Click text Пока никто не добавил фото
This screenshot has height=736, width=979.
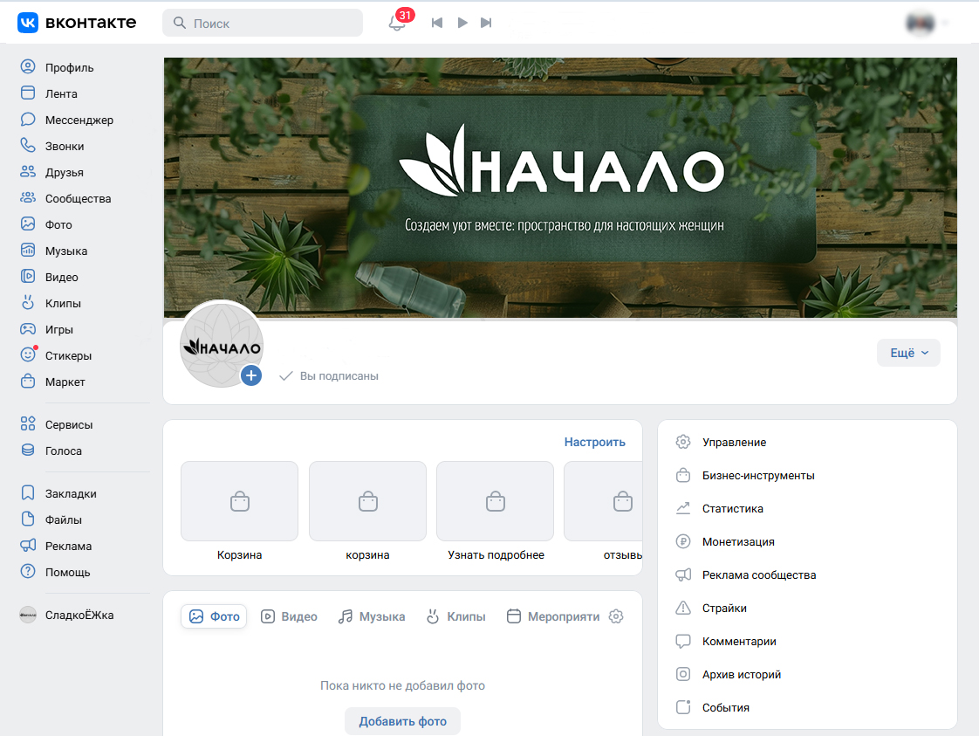(x=403, y=686)
